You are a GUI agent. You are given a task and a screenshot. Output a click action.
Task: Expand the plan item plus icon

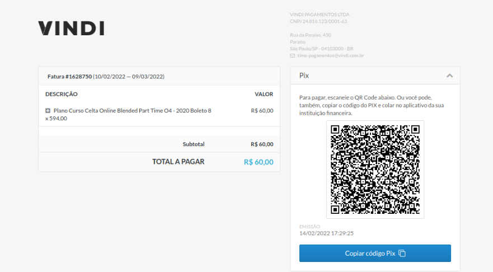(48, 111)
